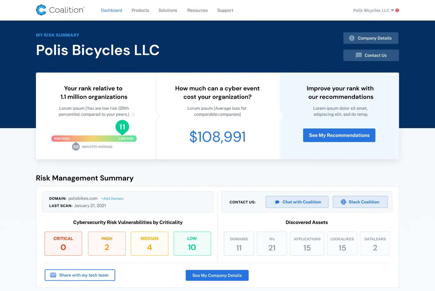Open the Applications assets card
This screenshot has width=435, height=291.
pyautogui.click(x=307, y=244)
